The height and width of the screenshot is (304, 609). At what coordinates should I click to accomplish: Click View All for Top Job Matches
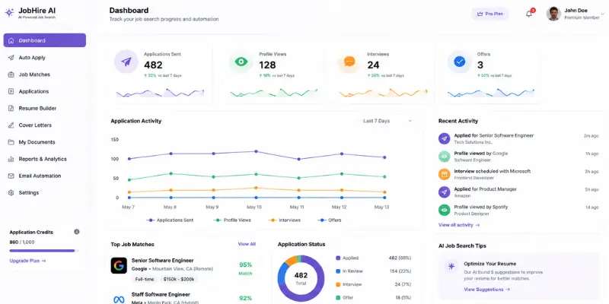[247, 244]
